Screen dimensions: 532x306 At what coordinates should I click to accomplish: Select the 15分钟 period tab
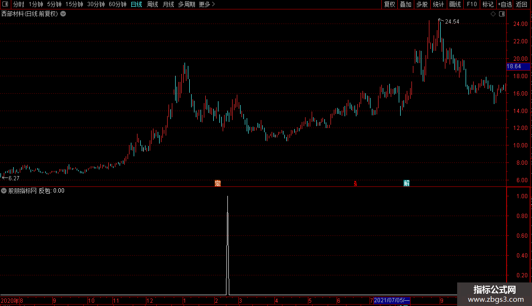(x=74, y=4)
